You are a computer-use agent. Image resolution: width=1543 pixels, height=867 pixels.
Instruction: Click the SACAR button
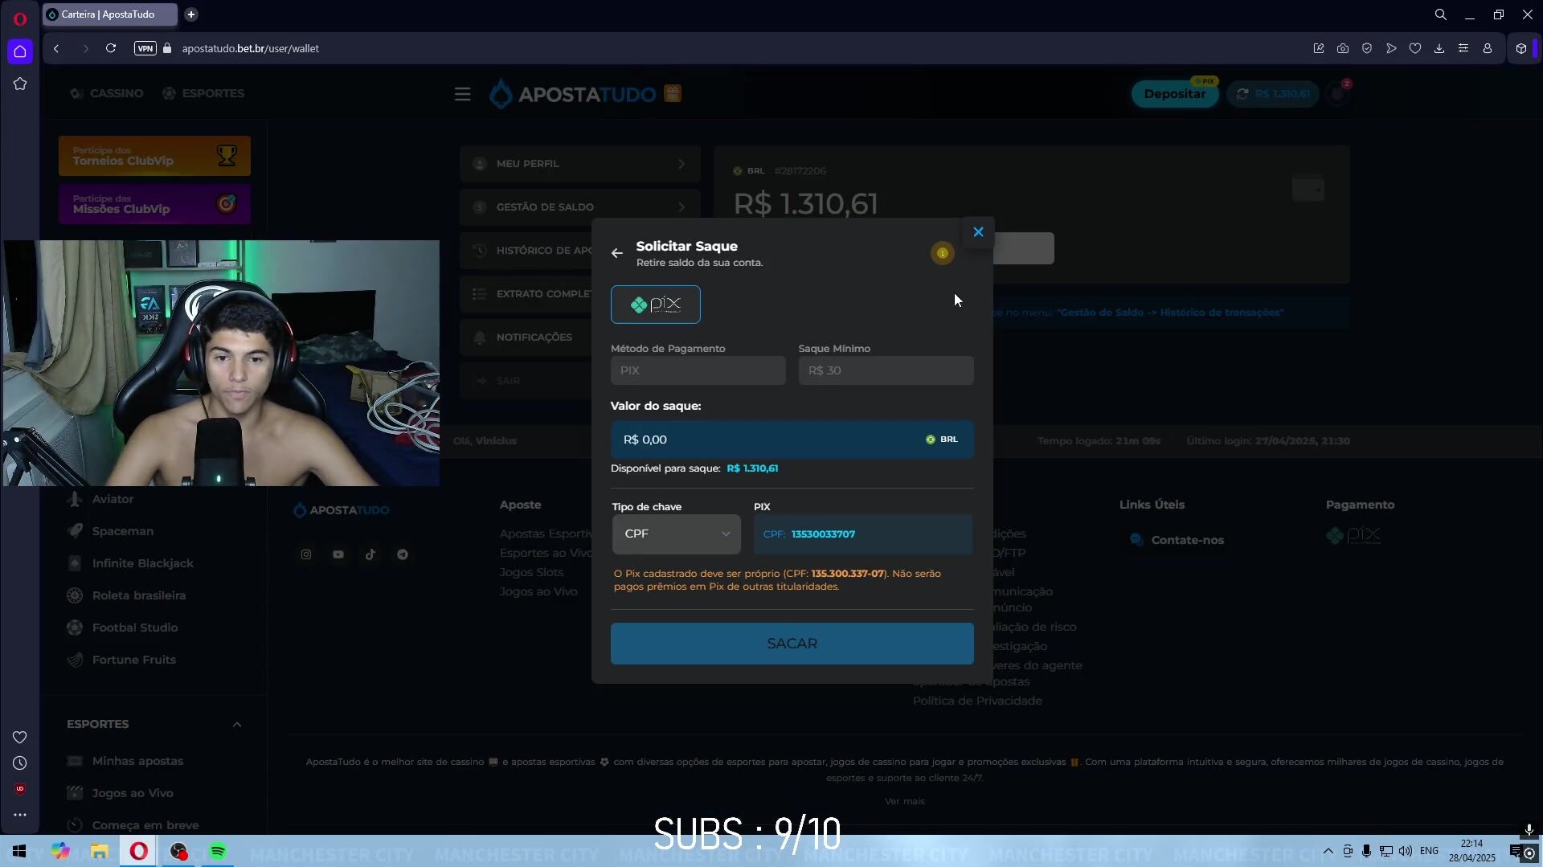pyautogui.click(x=792, y=644)
